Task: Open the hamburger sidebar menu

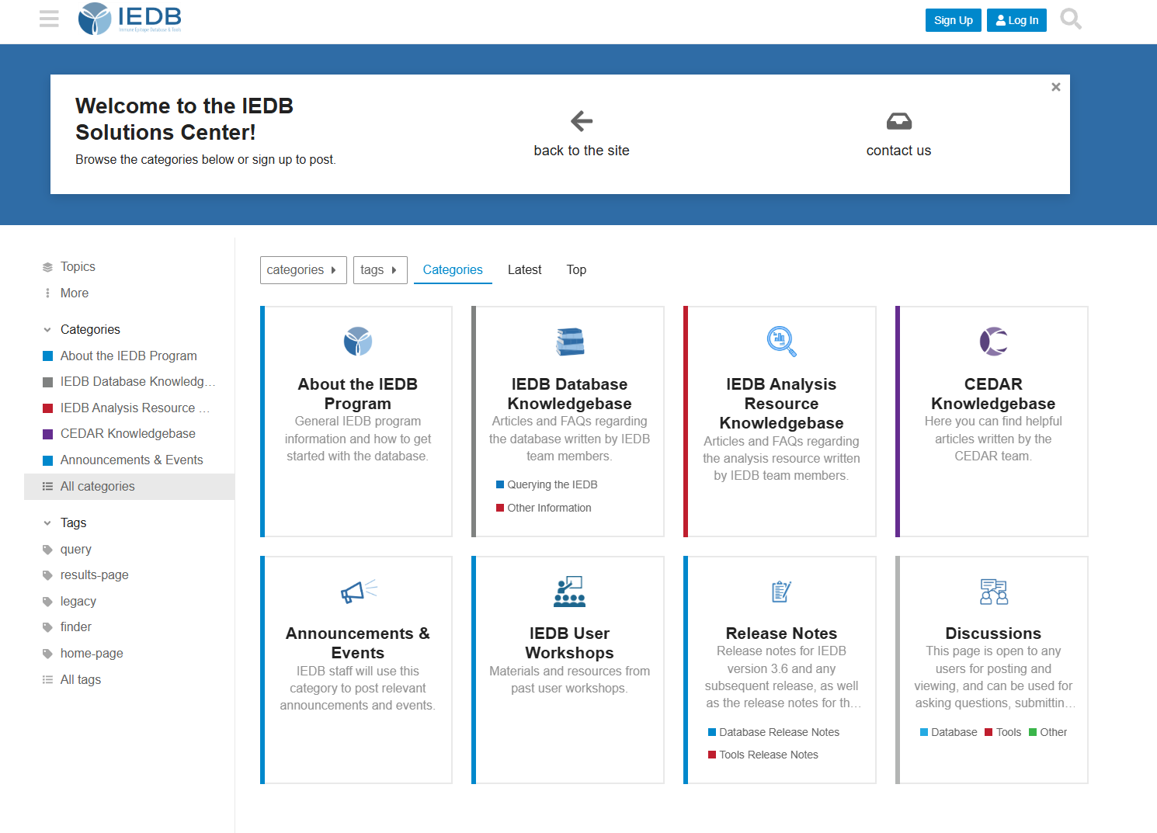Action: click(x=49, y=19)
